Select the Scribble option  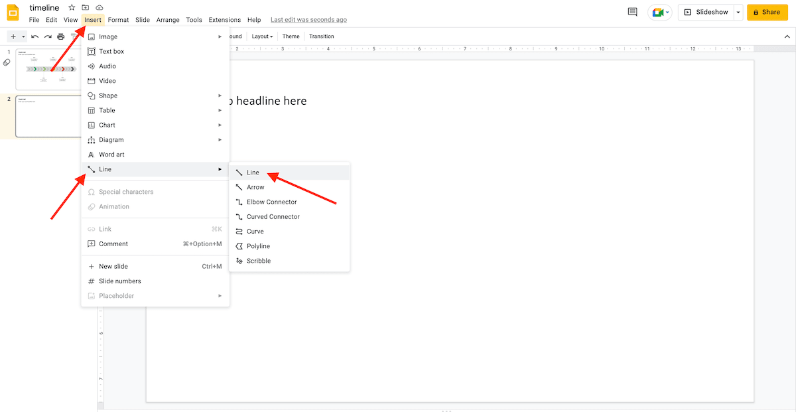coord(289,261)
